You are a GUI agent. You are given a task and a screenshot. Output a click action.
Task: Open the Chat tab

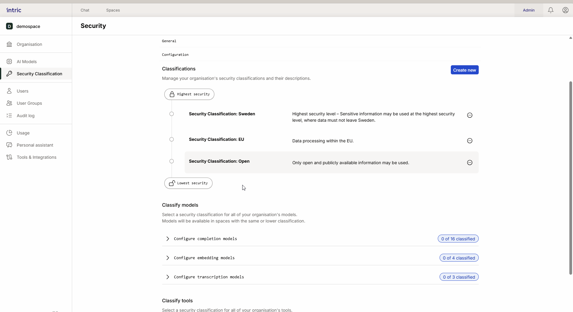tap(85, 10)
